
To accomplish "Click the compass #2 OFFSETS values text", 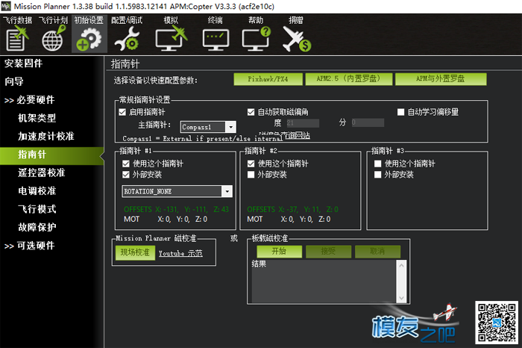I will tap(292, 209).
